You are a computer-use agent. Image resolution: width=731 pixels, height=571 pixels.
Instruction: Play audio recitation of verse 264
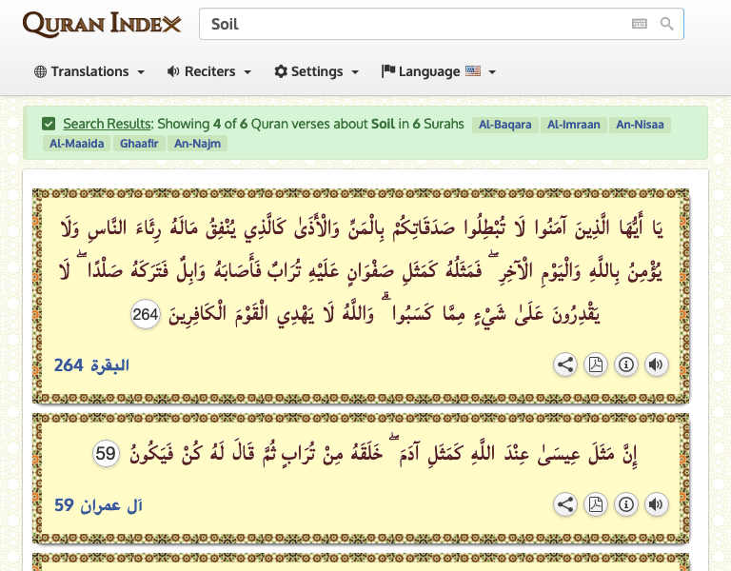point(656,364)
